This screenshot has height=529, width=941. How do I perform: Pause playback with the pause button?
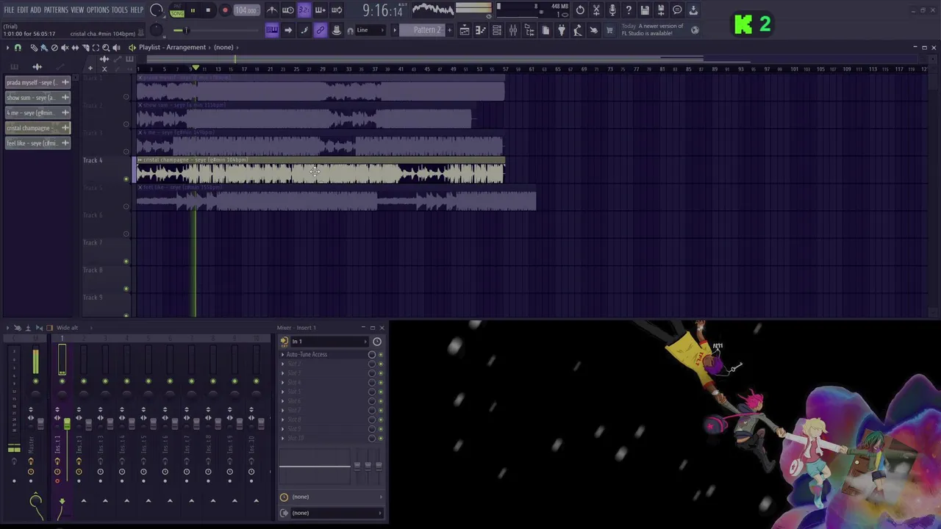[193, 10]
